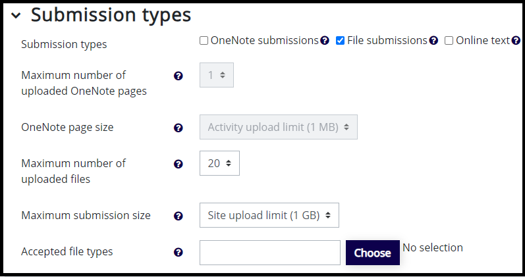Enable the OneNote submissions checkbox
The height and width of the screenshot is (277, 525).
(204, 41)
